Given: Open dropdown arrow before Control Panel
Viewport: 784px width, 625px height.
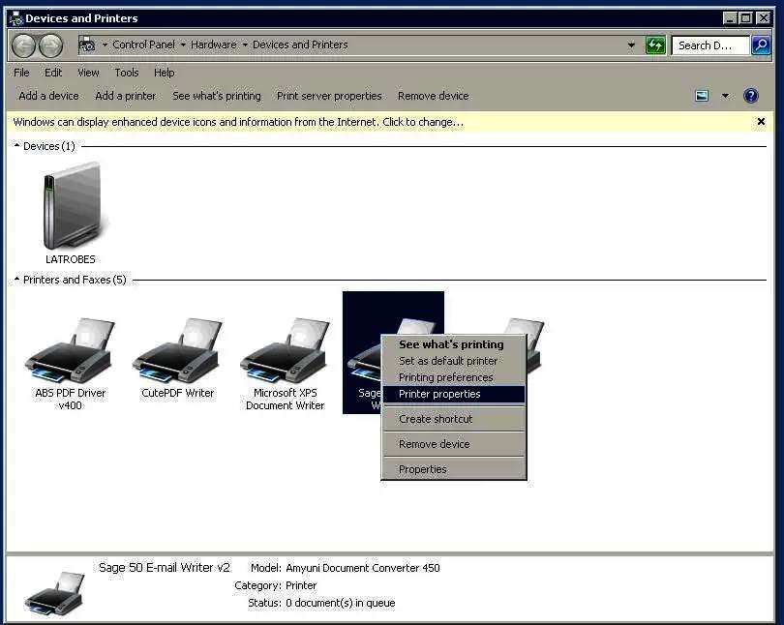Looking at the screenshot, I should 105,45.
